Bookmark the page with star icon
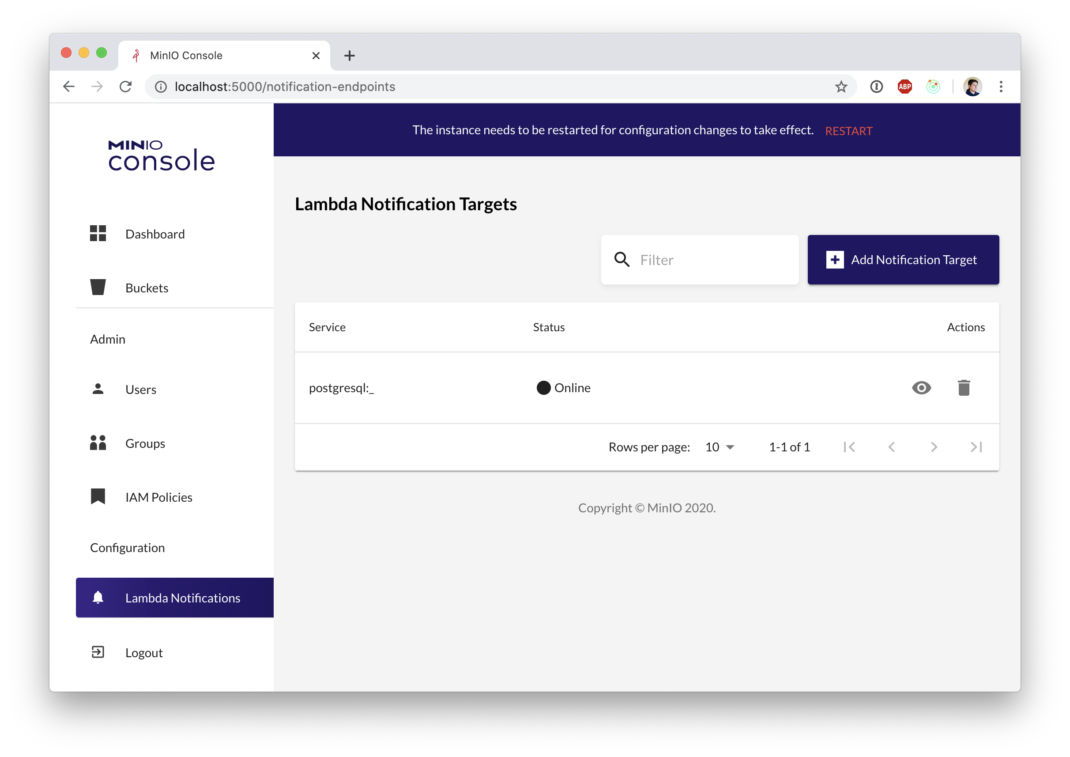The image size is (1070, 757). click(841, 86)
